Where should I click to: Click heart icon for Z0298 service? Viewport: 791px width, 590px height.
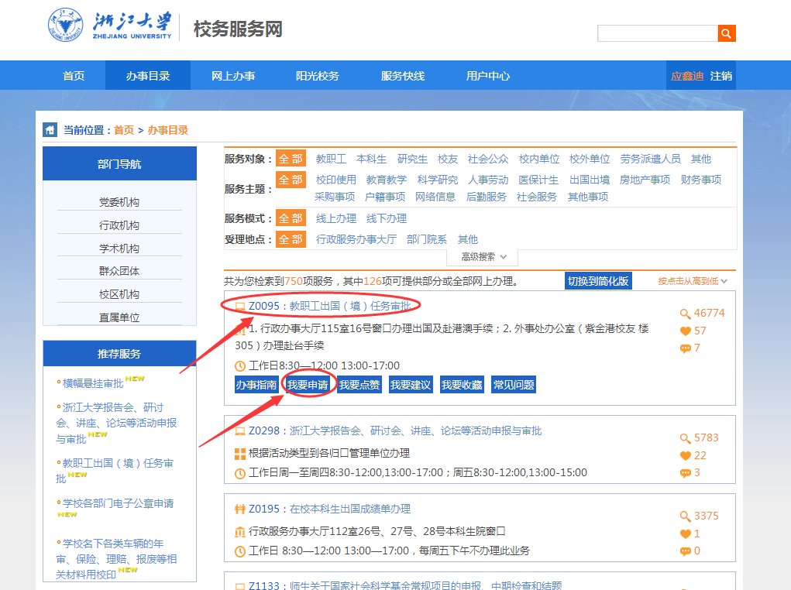(x=685, y=456)
